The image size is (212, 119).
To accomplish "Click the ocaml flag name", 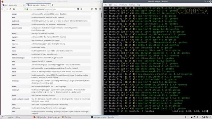I will click(x=14, y=87).
